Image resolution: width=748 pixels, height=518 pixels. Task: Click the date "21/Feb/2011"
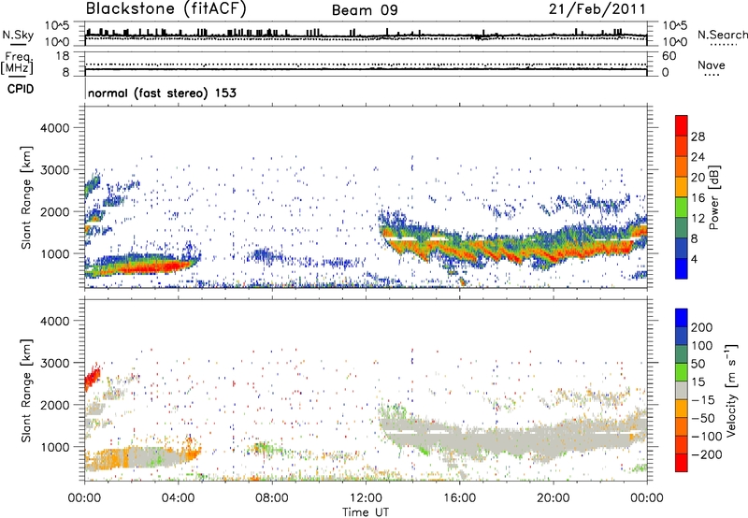click(x=597, y=8)
